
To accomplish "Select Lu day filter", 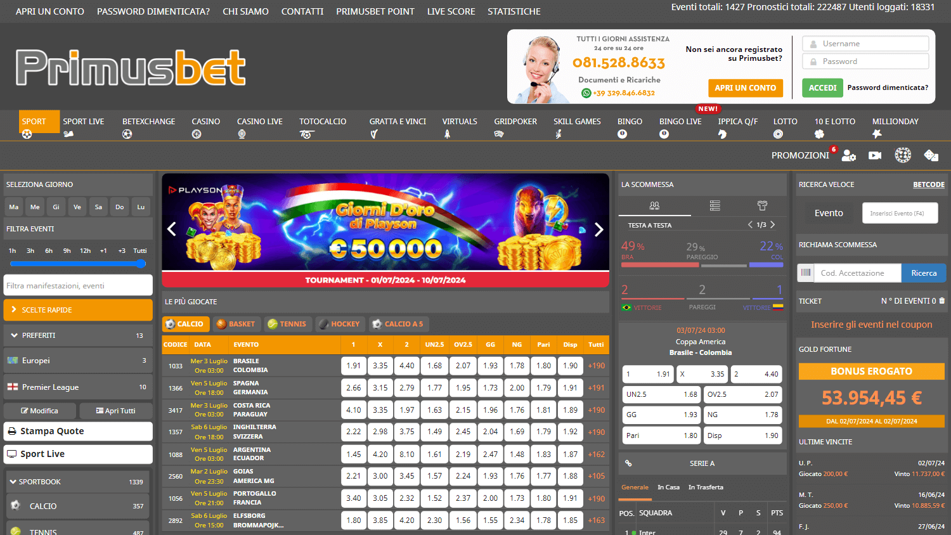I will [141, 207].
